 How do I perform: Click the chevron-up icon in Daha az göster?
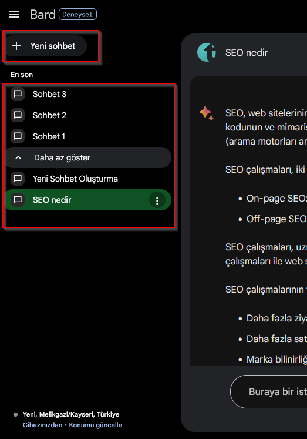(x=18, y=157)
